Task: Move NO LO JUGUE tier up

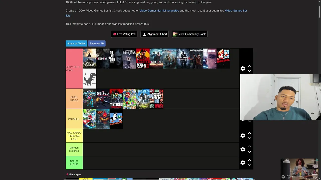Action: [249, 160]
